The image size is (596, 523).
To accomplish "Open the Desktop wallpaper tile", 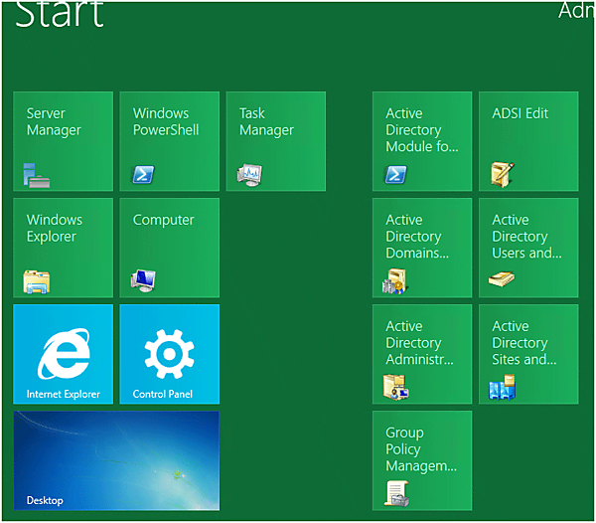I will [x=116, y=460].
